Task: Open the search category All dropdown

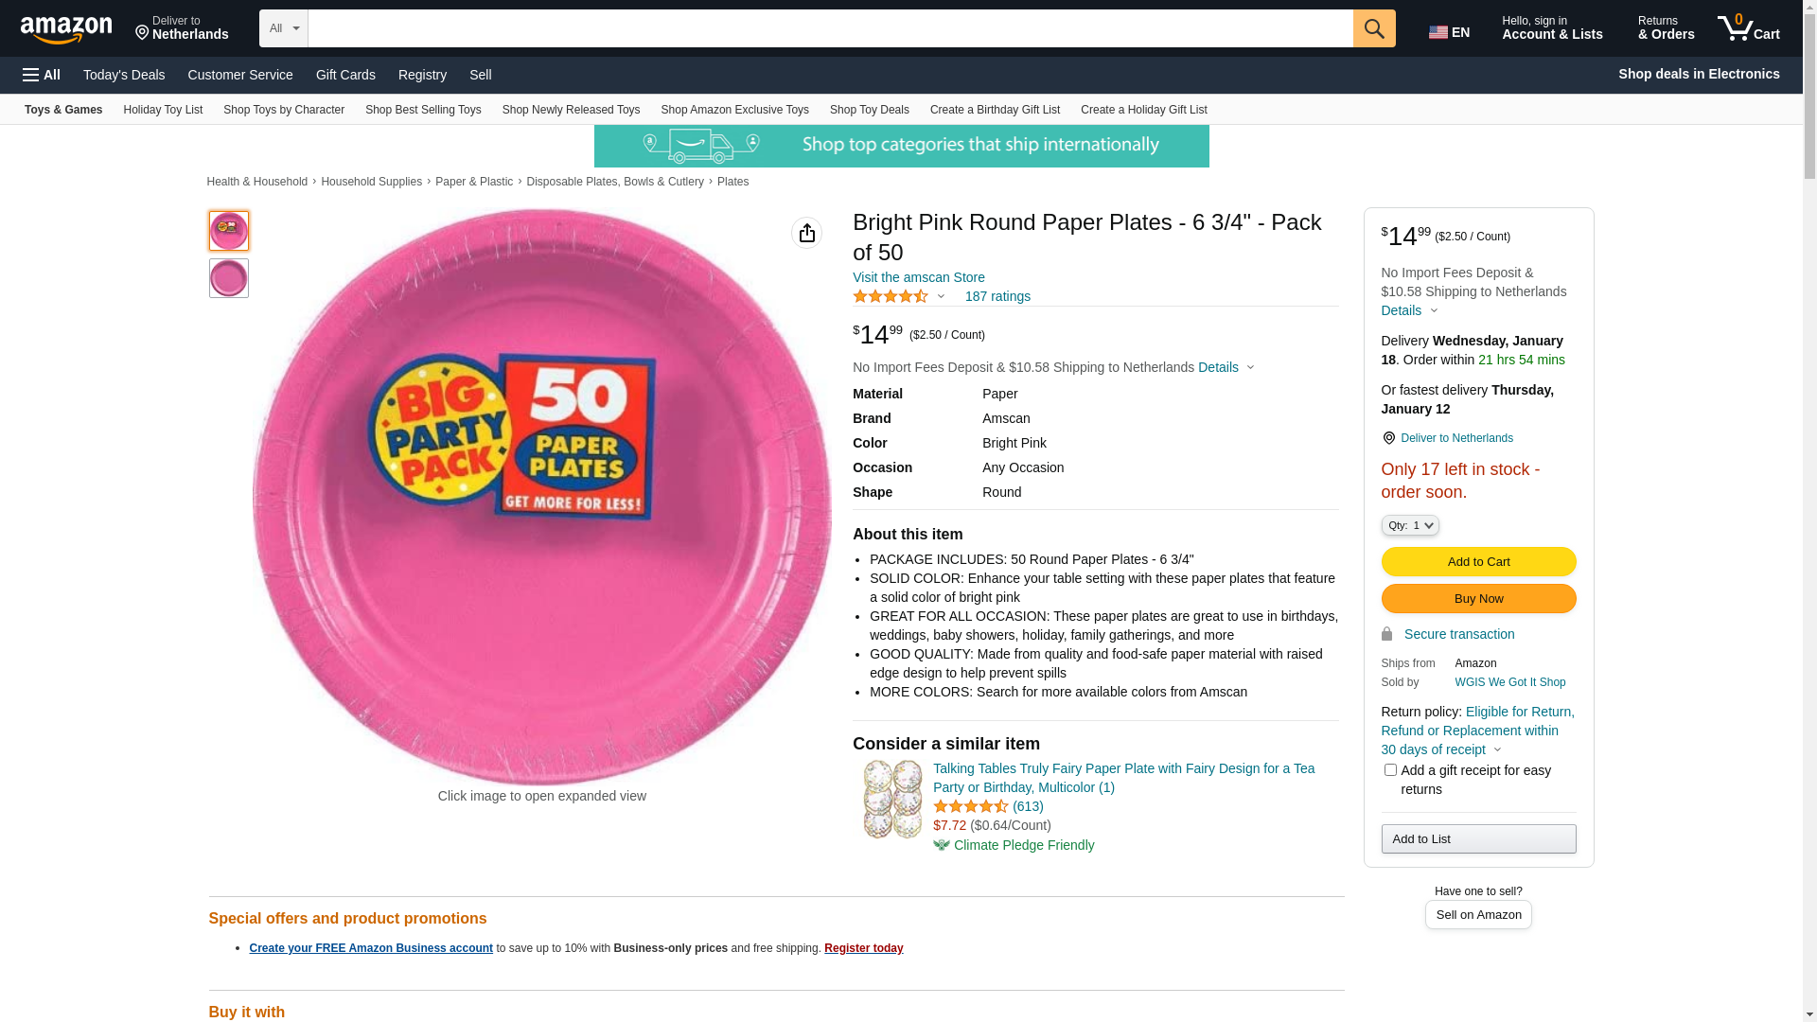Action: 284,28
